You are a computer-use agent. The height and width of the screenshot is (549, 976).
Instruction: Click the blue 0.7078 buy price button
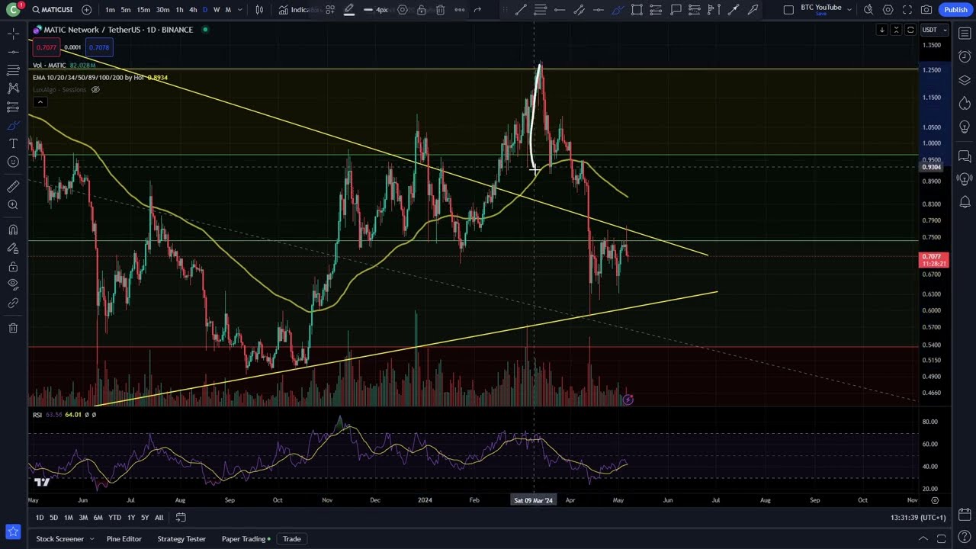tap(99, 47)
